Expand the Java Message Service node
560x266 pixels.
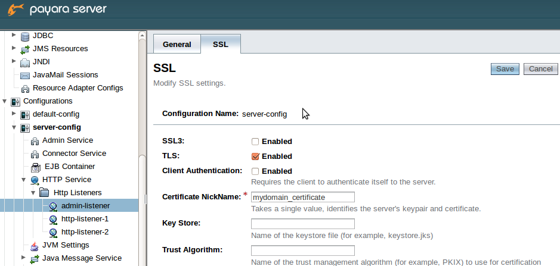[23, 258]
